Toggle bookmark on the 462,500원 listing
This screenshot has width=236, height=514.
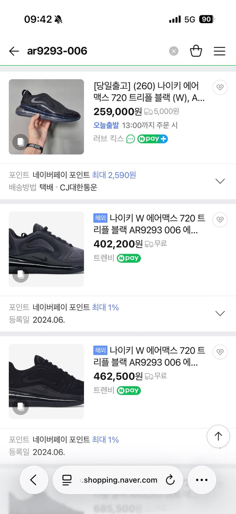click(220, 352)
